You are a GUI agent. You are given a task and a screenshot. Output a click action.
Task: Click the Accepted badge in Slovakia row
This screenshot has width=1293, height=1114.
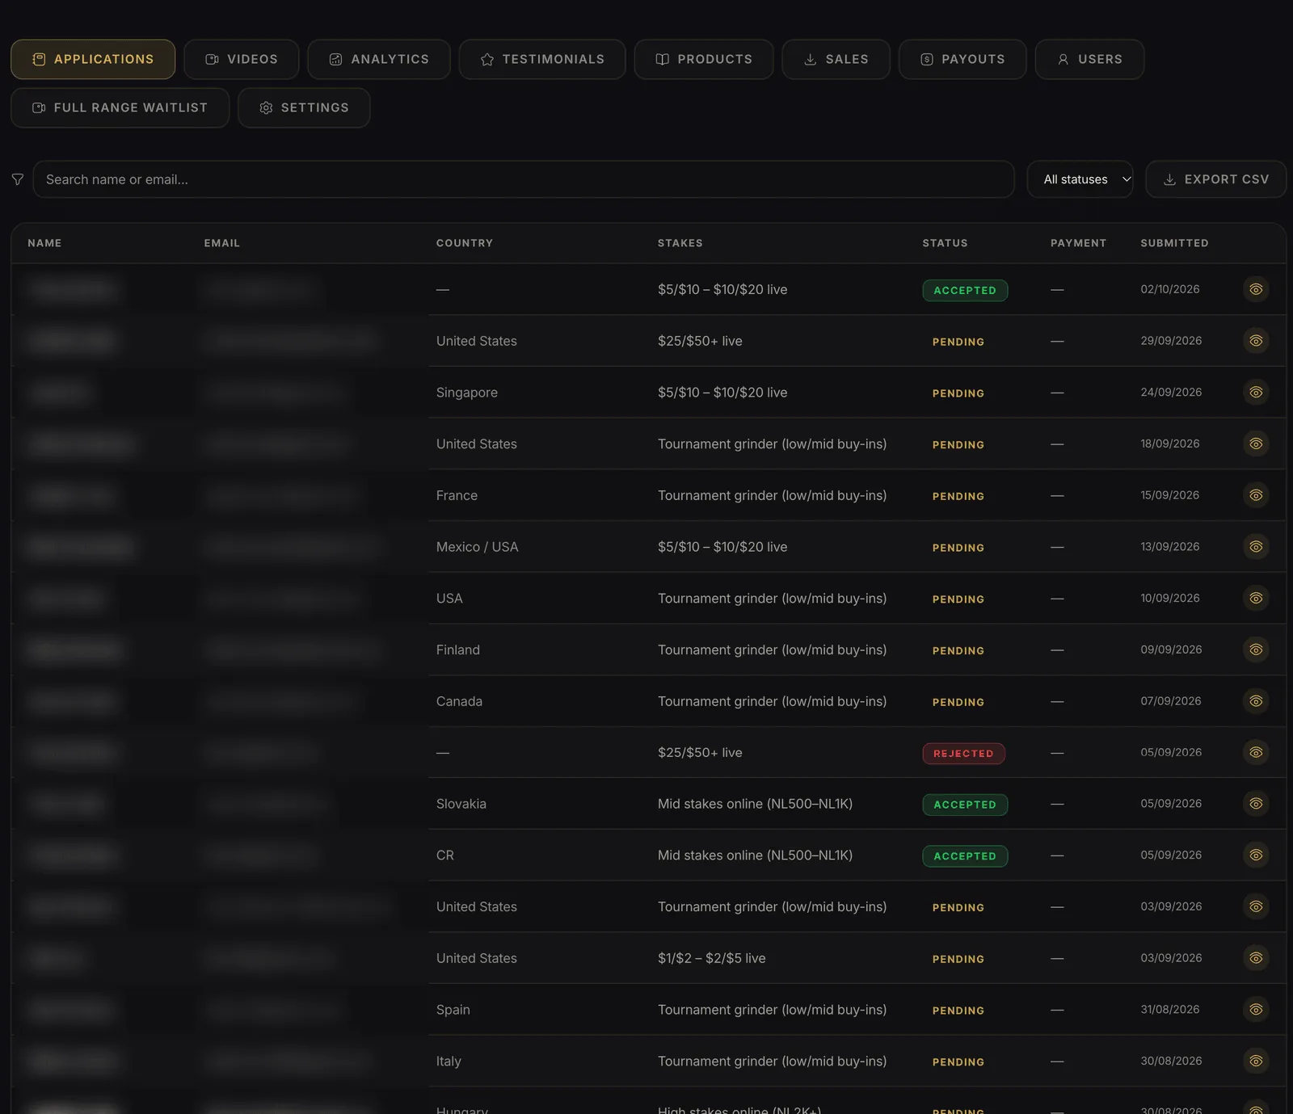tap(965, 805)
